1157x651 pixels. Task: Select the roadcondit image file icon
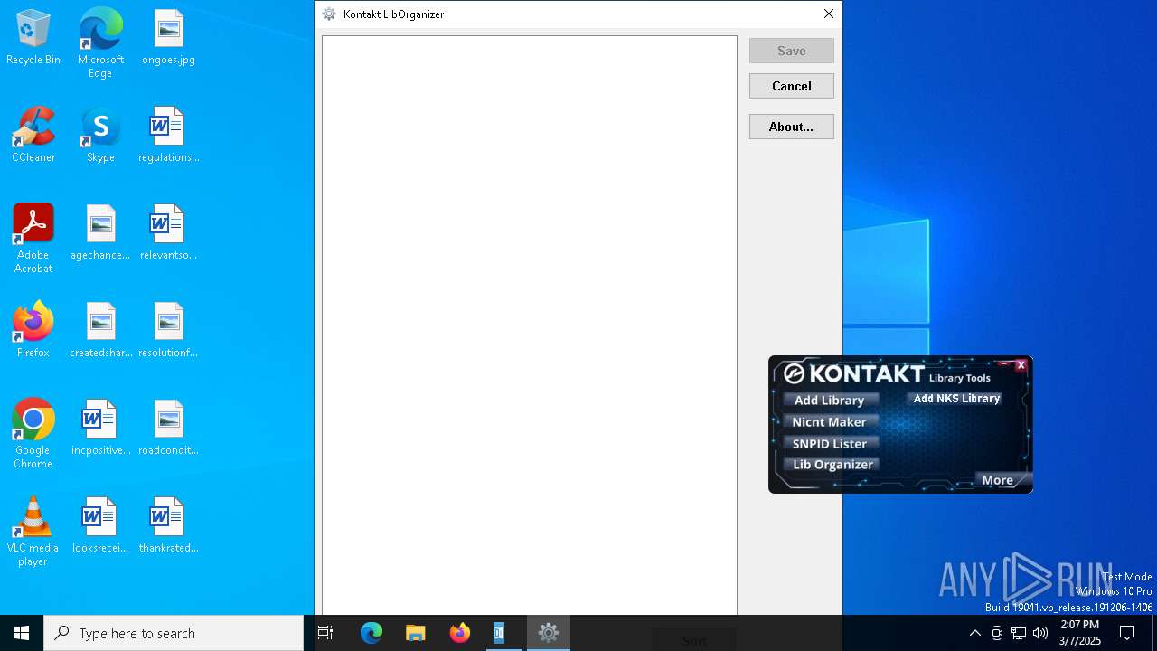pyautogui.click(x=168, y=429)
